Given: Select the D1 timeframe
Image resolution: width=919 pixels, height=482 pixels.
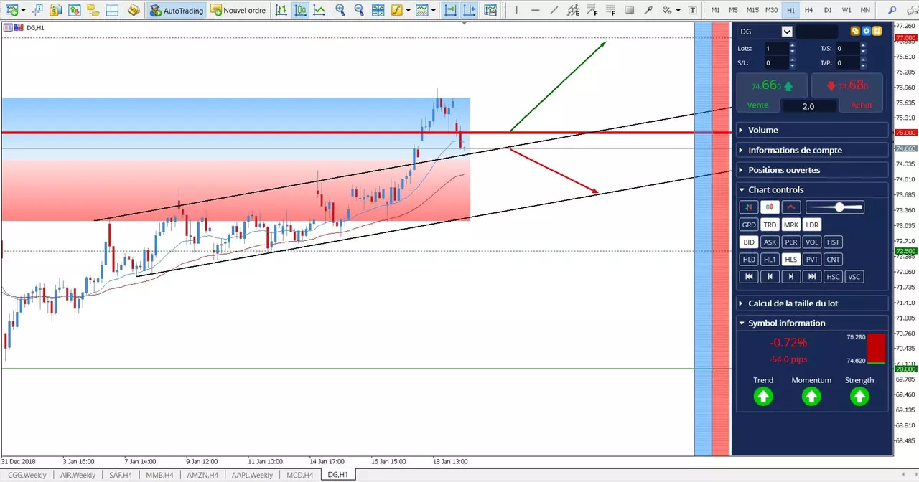Looking at the screenshot, I should [x=828, y=10].
